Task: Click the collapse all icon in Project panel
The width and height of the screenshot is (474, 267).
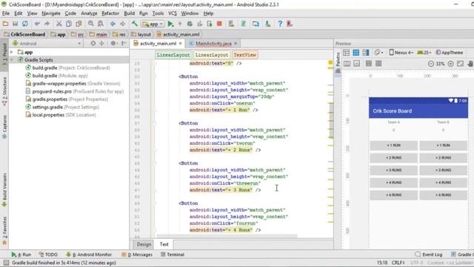Action: point(101,43)
